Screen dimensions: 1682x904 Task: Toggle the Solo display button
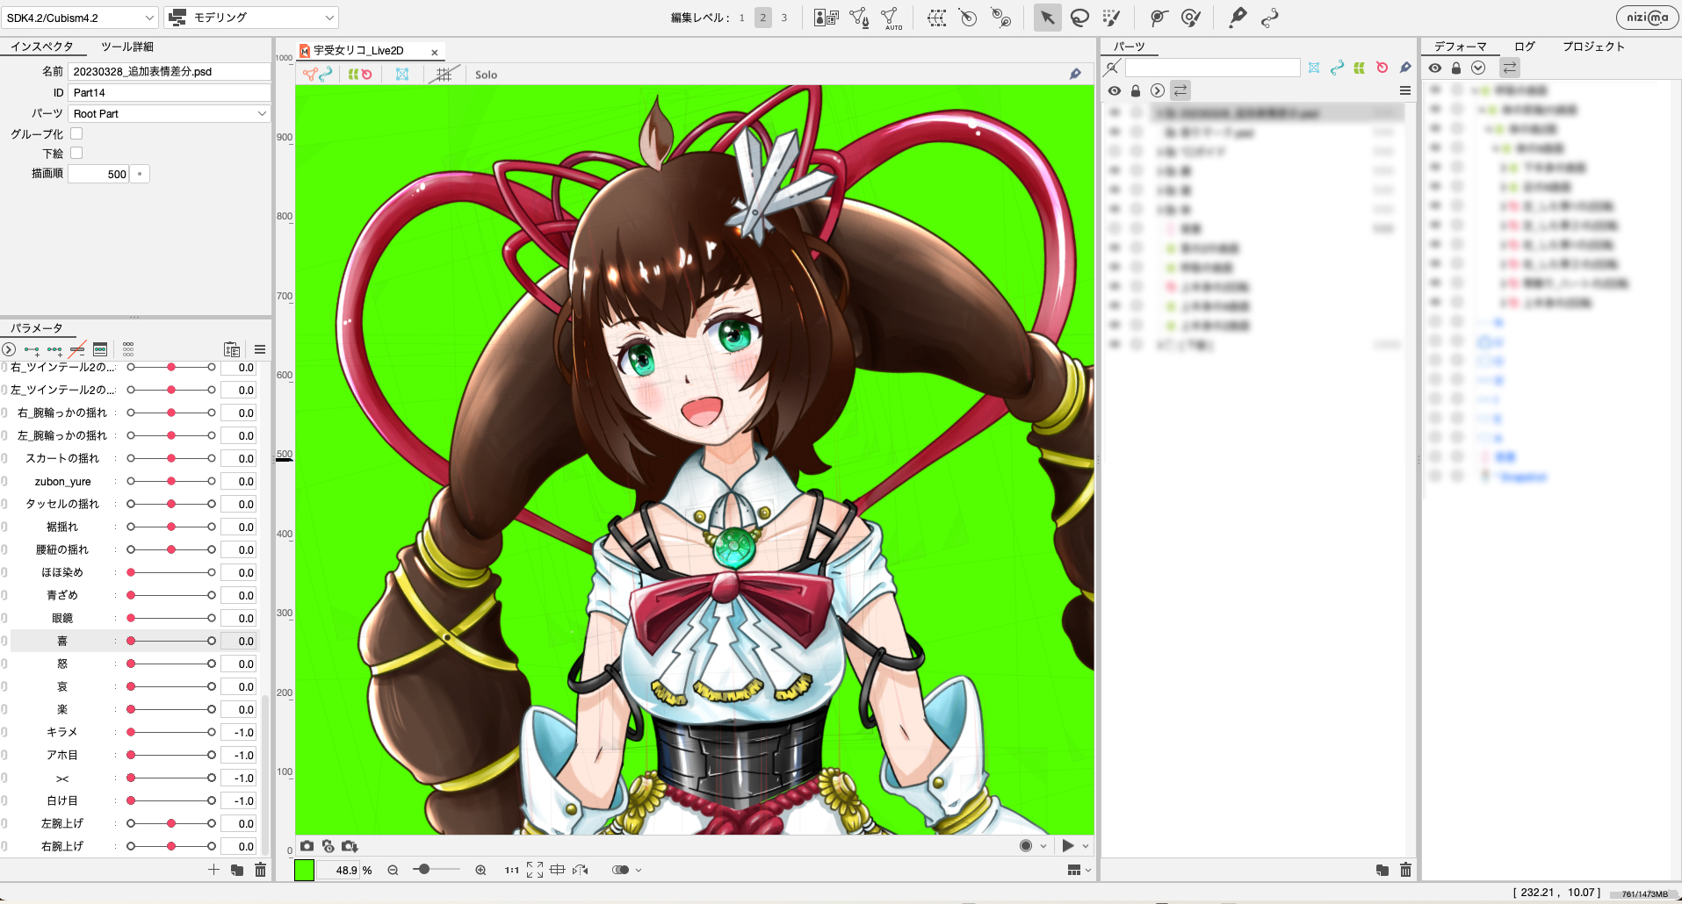(486, 75)
